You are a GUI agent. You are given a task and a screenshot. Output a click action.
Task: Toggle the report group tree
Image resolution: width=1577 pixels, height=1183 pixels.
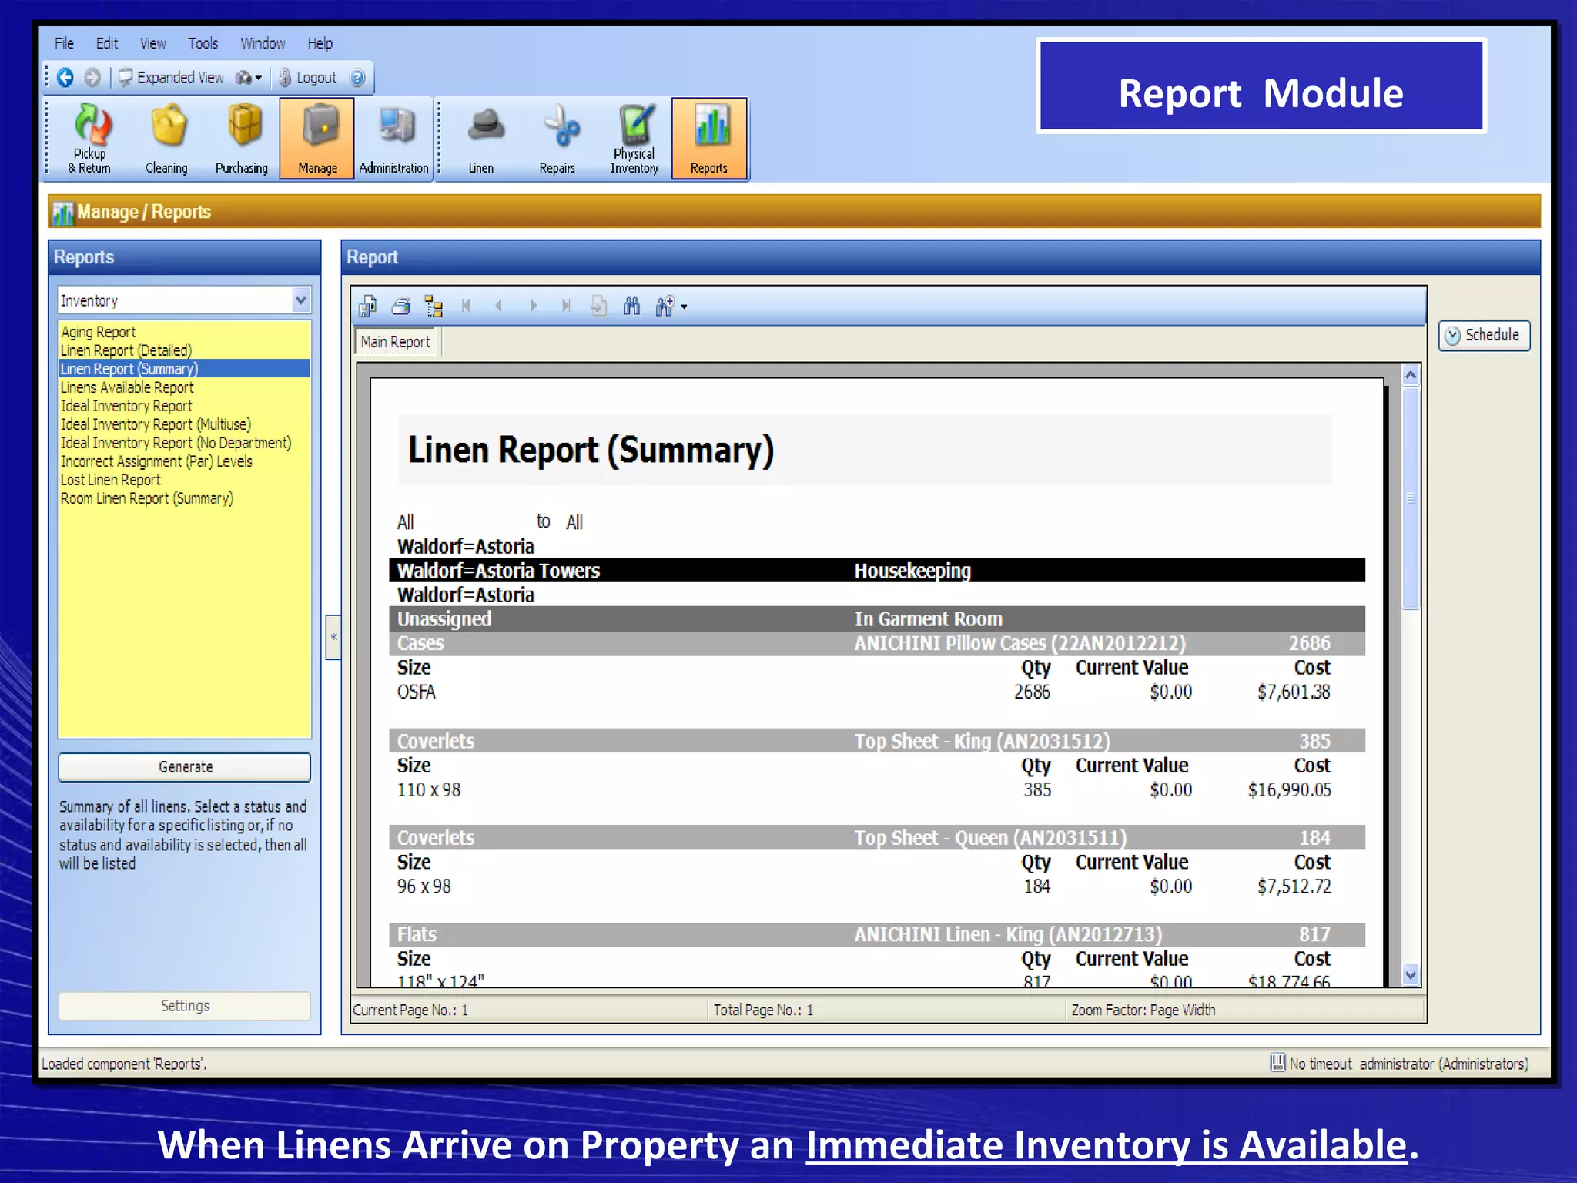(x=434, y=307)
